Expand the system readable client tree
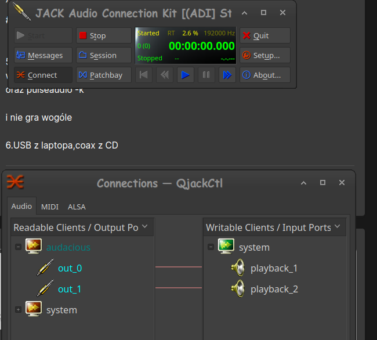 coord(19,310)
